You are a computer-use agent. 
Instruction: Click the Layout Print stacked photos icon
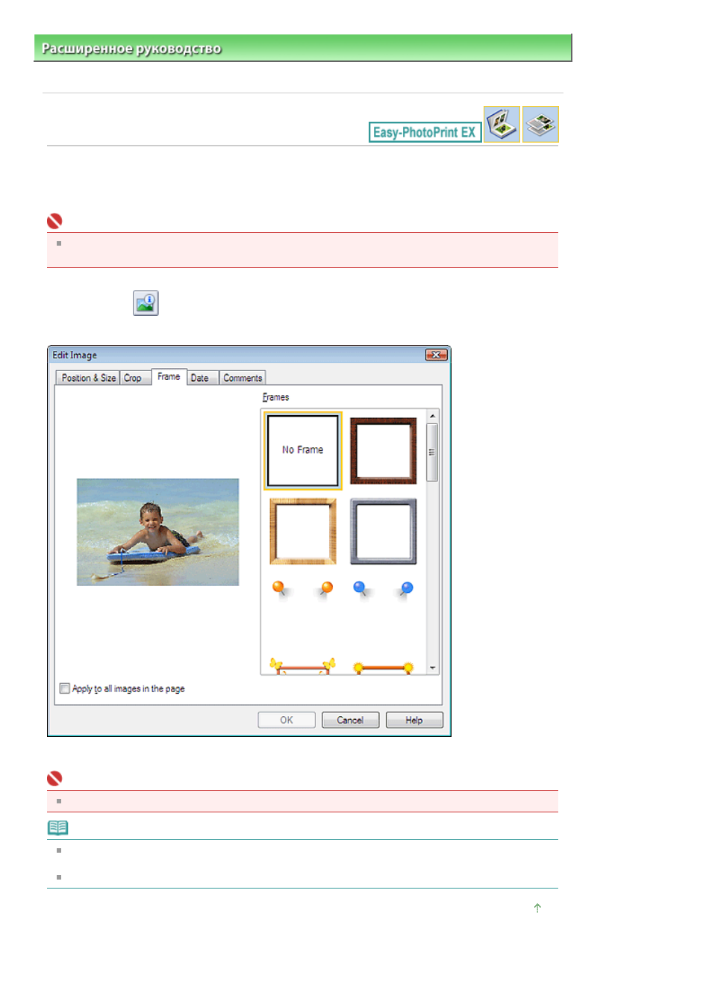click(x=540, y=124)
